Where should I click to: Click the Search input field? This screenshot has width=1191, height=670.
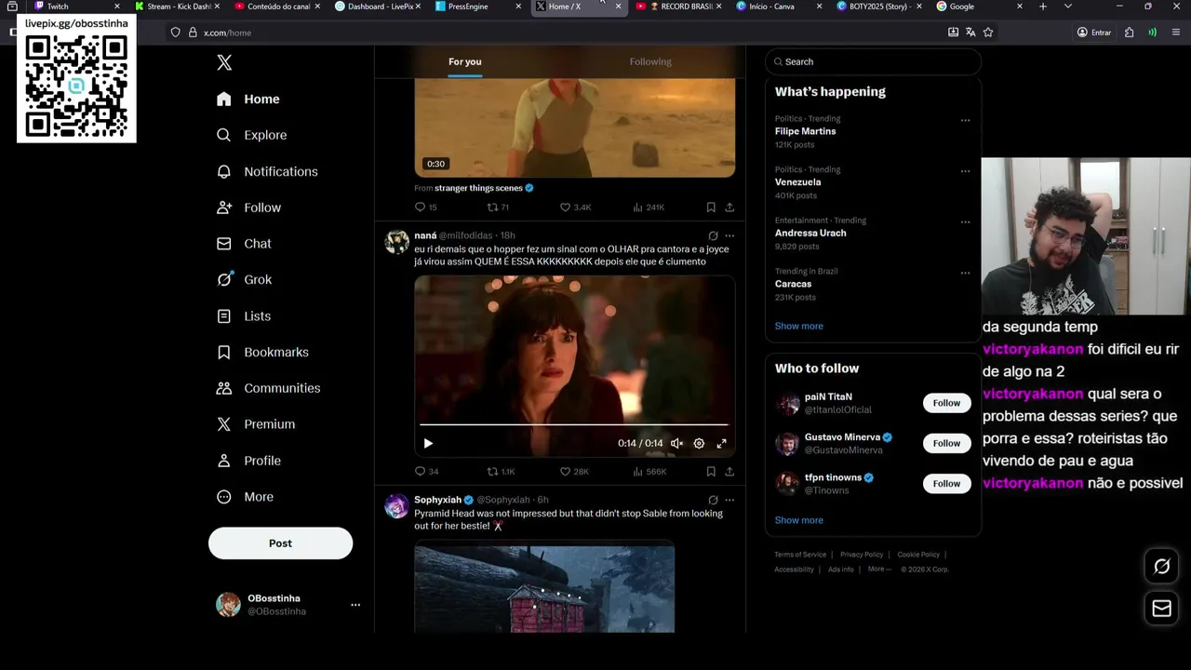pyautogui.click(x=873, y=61)
